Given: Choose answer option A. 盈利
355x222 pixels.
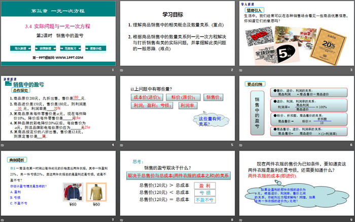Looking at the screenshot, I should click(16, 192).
